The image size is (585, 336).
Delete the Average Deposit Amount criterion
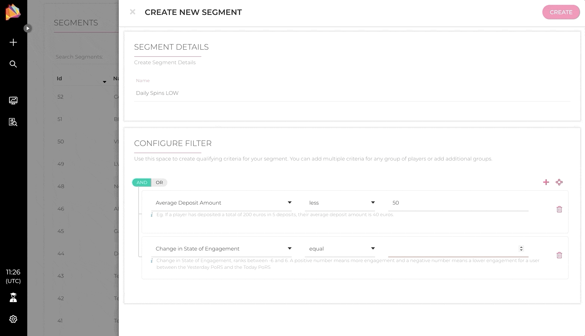[559, 209]
